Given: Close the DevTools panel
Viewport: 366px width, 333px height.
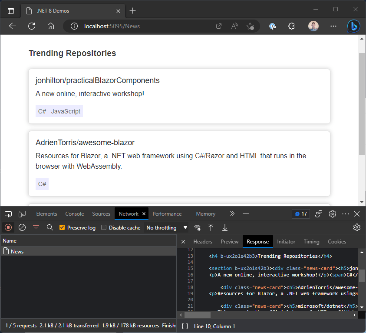Looking at the screenshot, I should (x=356, y=214).
